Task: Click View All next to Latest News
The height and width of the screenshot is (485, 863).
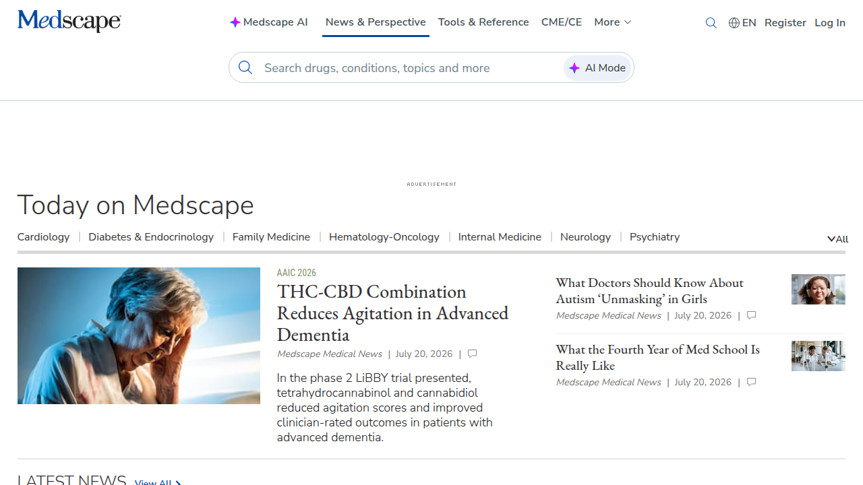Action: pos(158,482)
